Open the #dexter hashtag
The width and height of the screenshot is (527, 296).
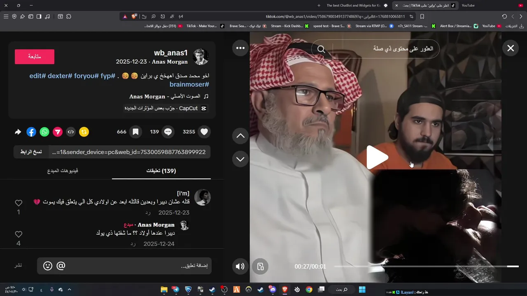(60, 76)
